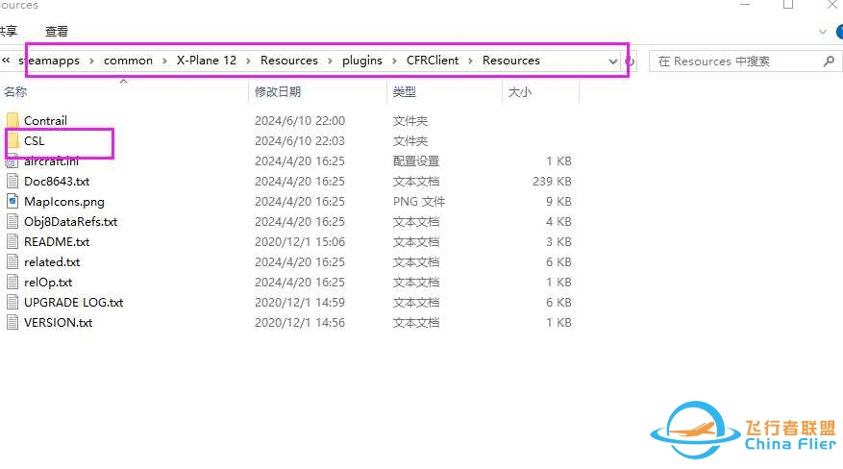Select the Obj8DataRefs.txt file name
Image resolution: width=843 pixels, height=469 pixels.
tap(70, 221)
